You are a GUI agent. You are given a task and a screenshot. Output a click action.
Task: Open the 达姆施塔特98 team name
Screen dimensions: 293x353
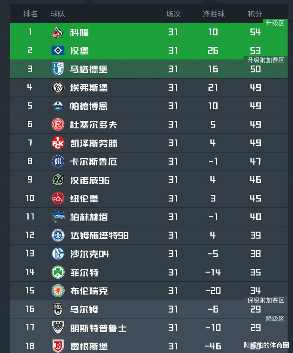pos(99,235)
